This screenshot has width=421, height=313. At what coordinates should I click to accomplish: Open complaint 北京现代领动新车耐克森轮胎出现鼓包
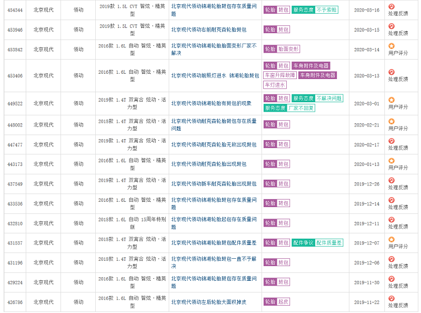[214, 184]
